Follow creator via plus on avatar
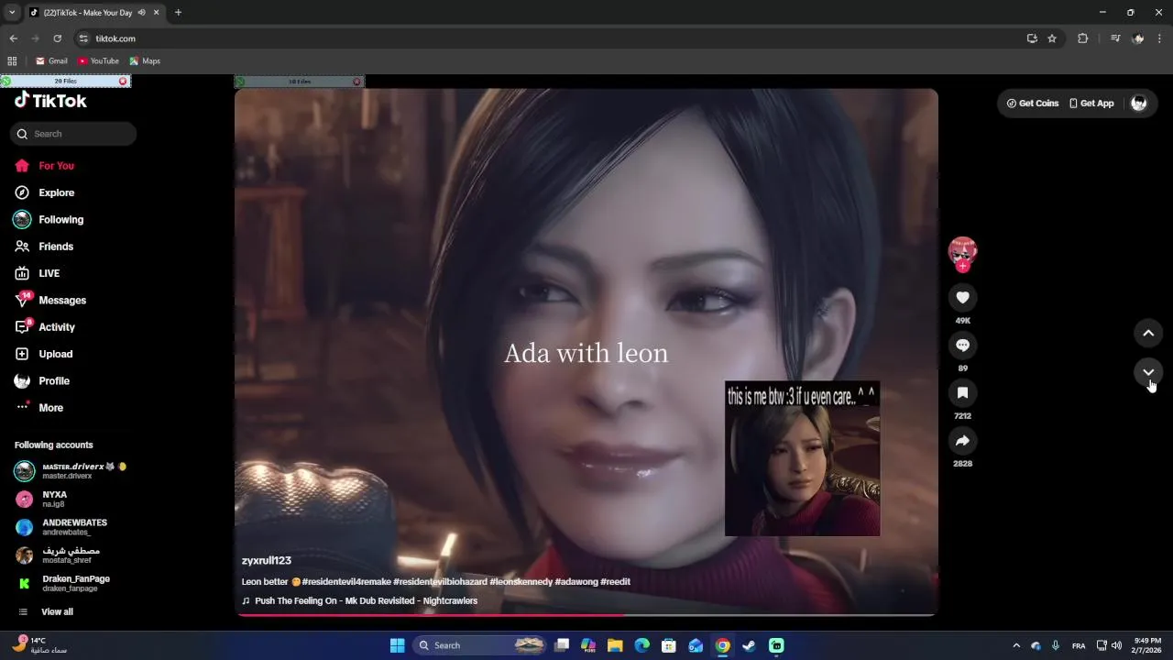This screenshot has height=660, width=1173. tap(962, 266)
